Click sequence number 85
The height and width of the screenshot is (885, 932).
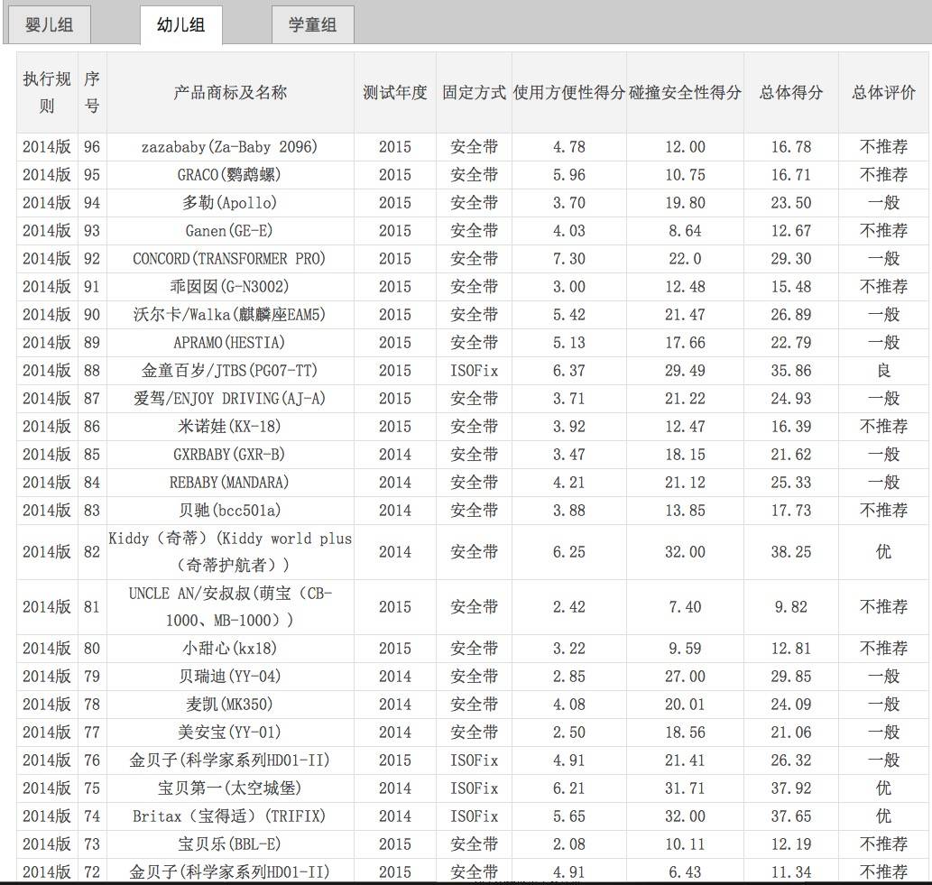pyautogui.click(x=91, y=455)
